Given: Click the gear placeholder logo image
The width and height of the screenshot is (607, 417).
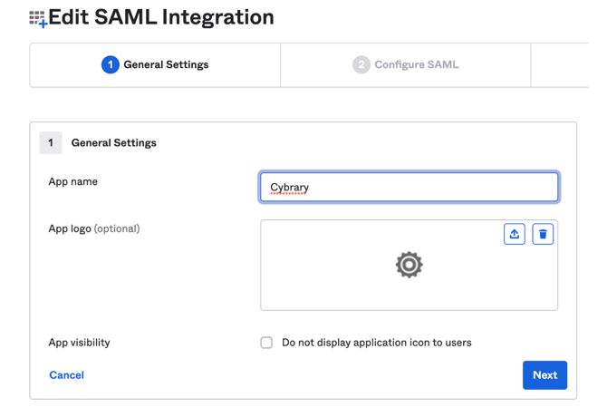Looking at the screenshot, I should [409, 265].
